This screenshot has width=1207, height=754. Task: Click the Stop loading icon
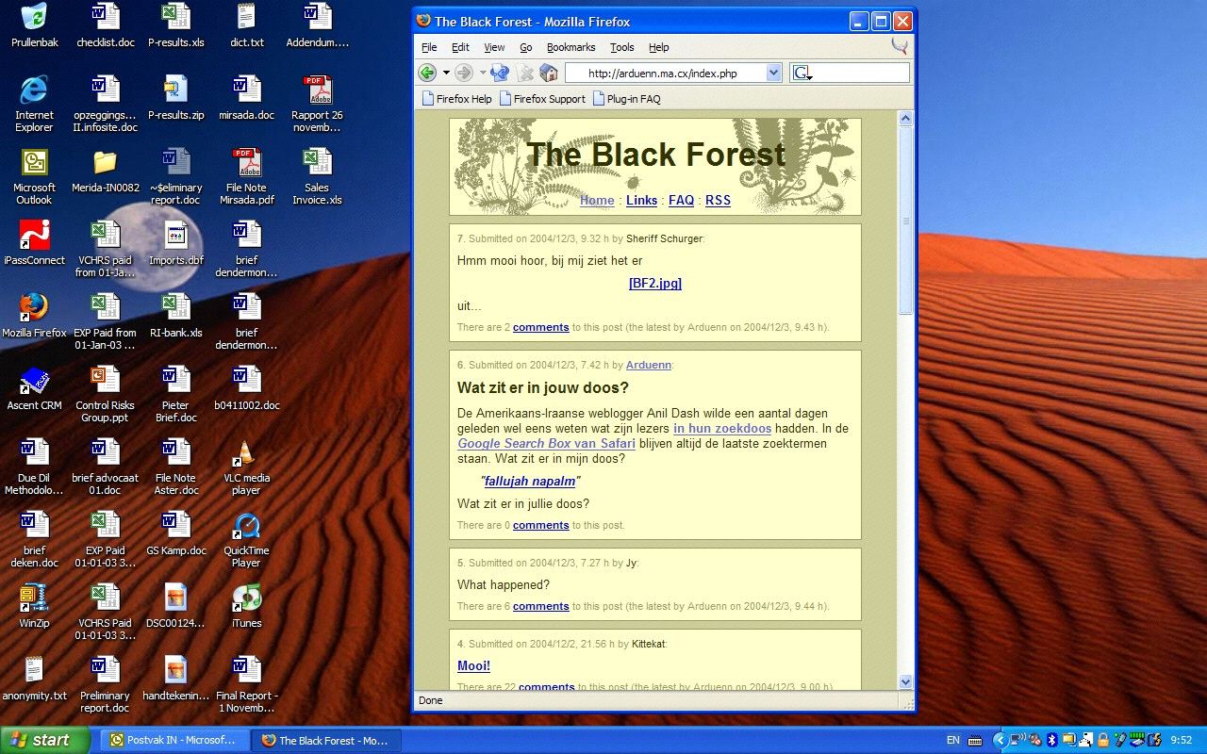click(x=525, y=73)
